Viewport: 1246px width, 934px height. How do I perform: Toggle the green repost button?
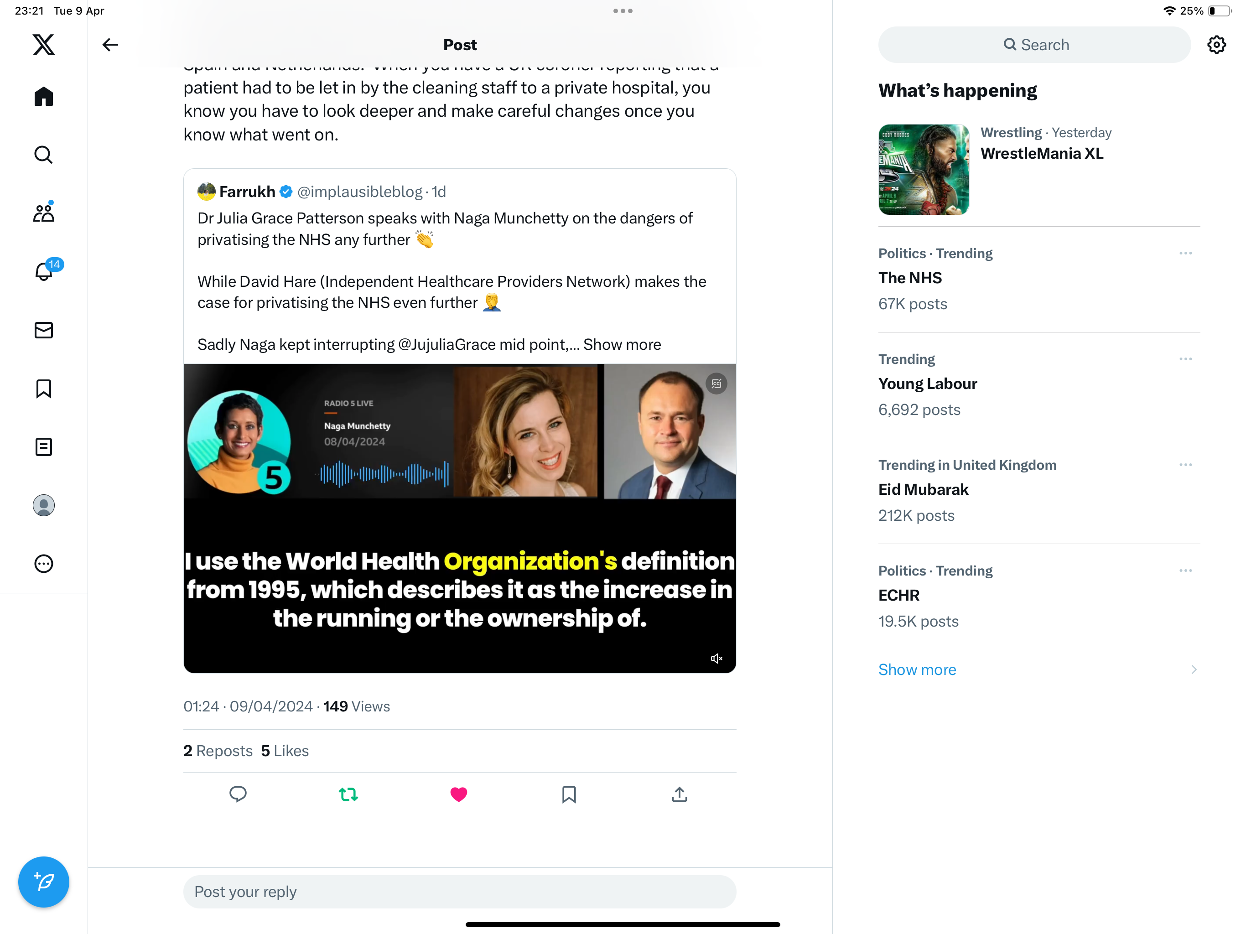(348, 794)
